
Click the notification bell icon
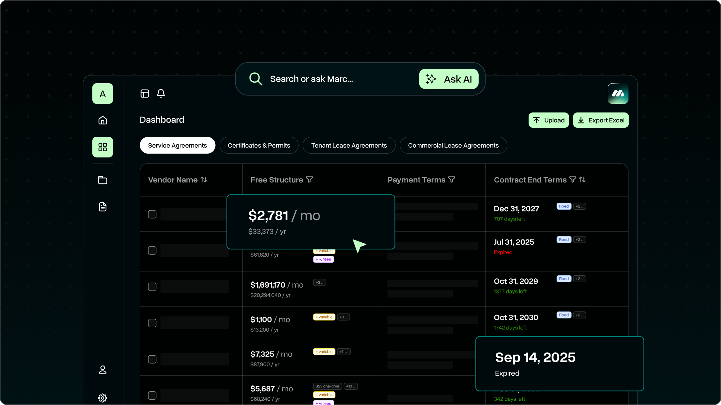tap(161, 94)
